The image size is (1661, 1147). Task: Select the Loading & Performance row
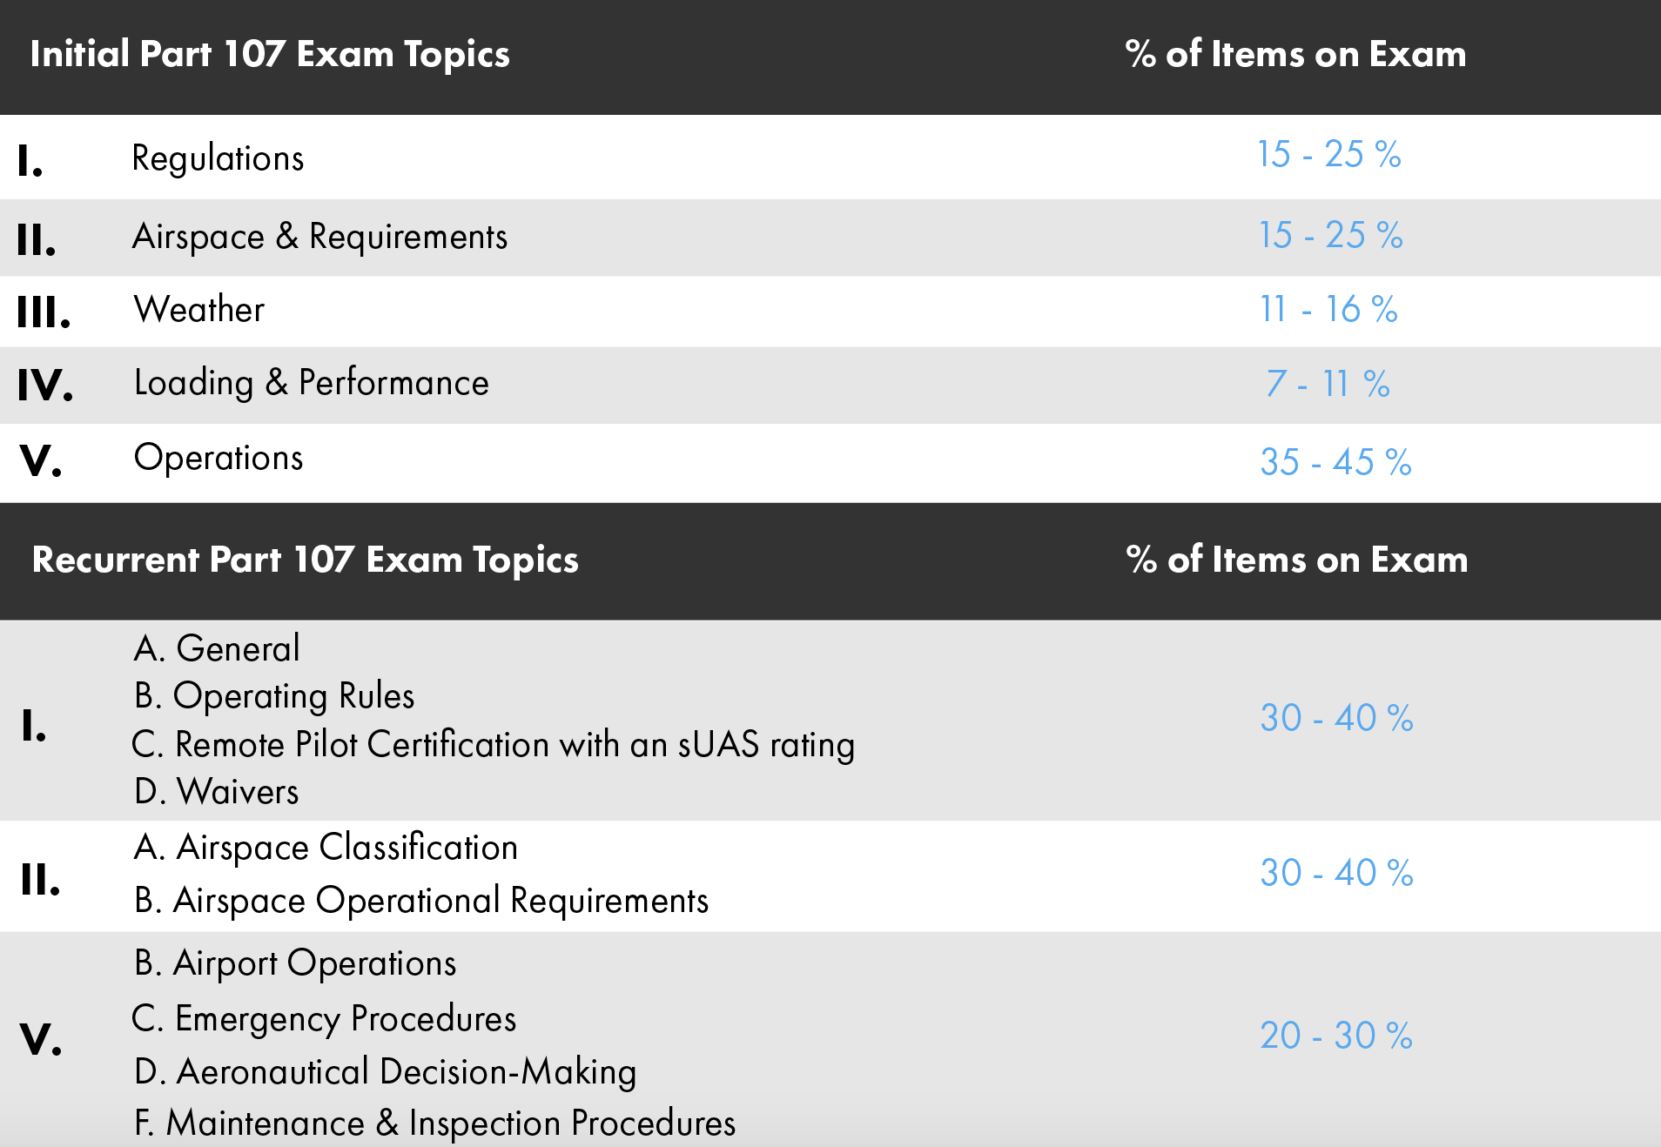pos(830,386)
